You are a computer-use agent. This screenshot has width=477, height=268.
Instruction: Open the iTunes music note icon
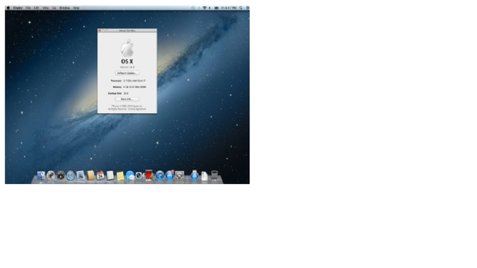coord(159,176)
